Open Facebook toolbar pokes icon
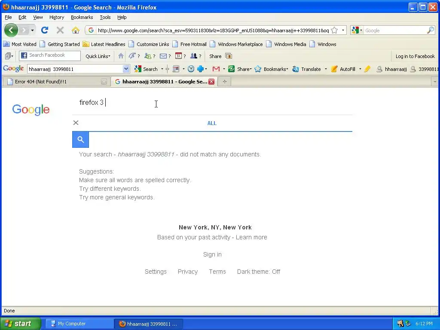Viewport: 440px width, 330px height. click(x=132, y=56)
